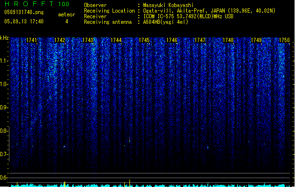Click the Receiving Location value text

coord(209,11)
